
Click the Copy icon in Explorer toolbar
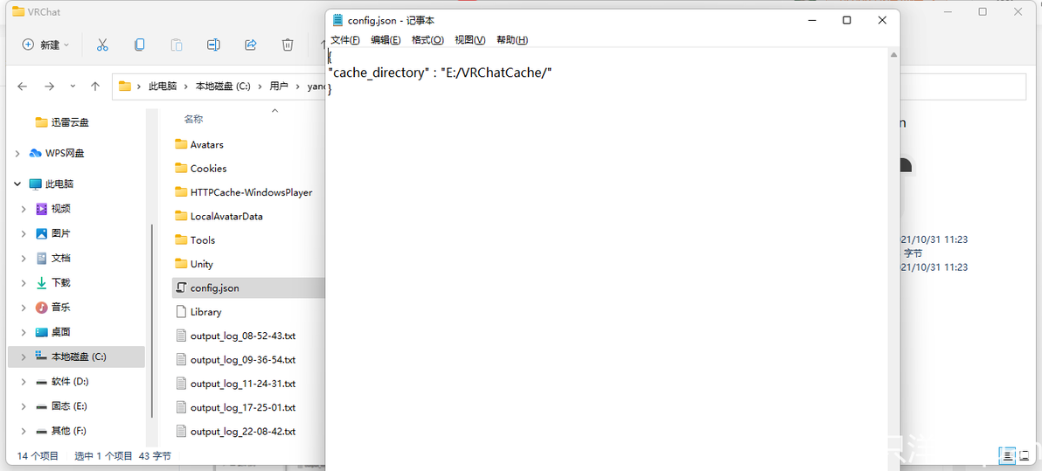click(x=140, y=45)
